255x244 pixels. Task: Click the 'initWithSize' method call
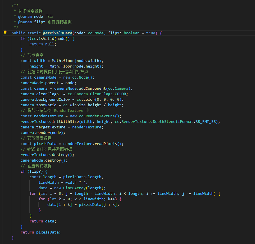[x=65, y=121]
